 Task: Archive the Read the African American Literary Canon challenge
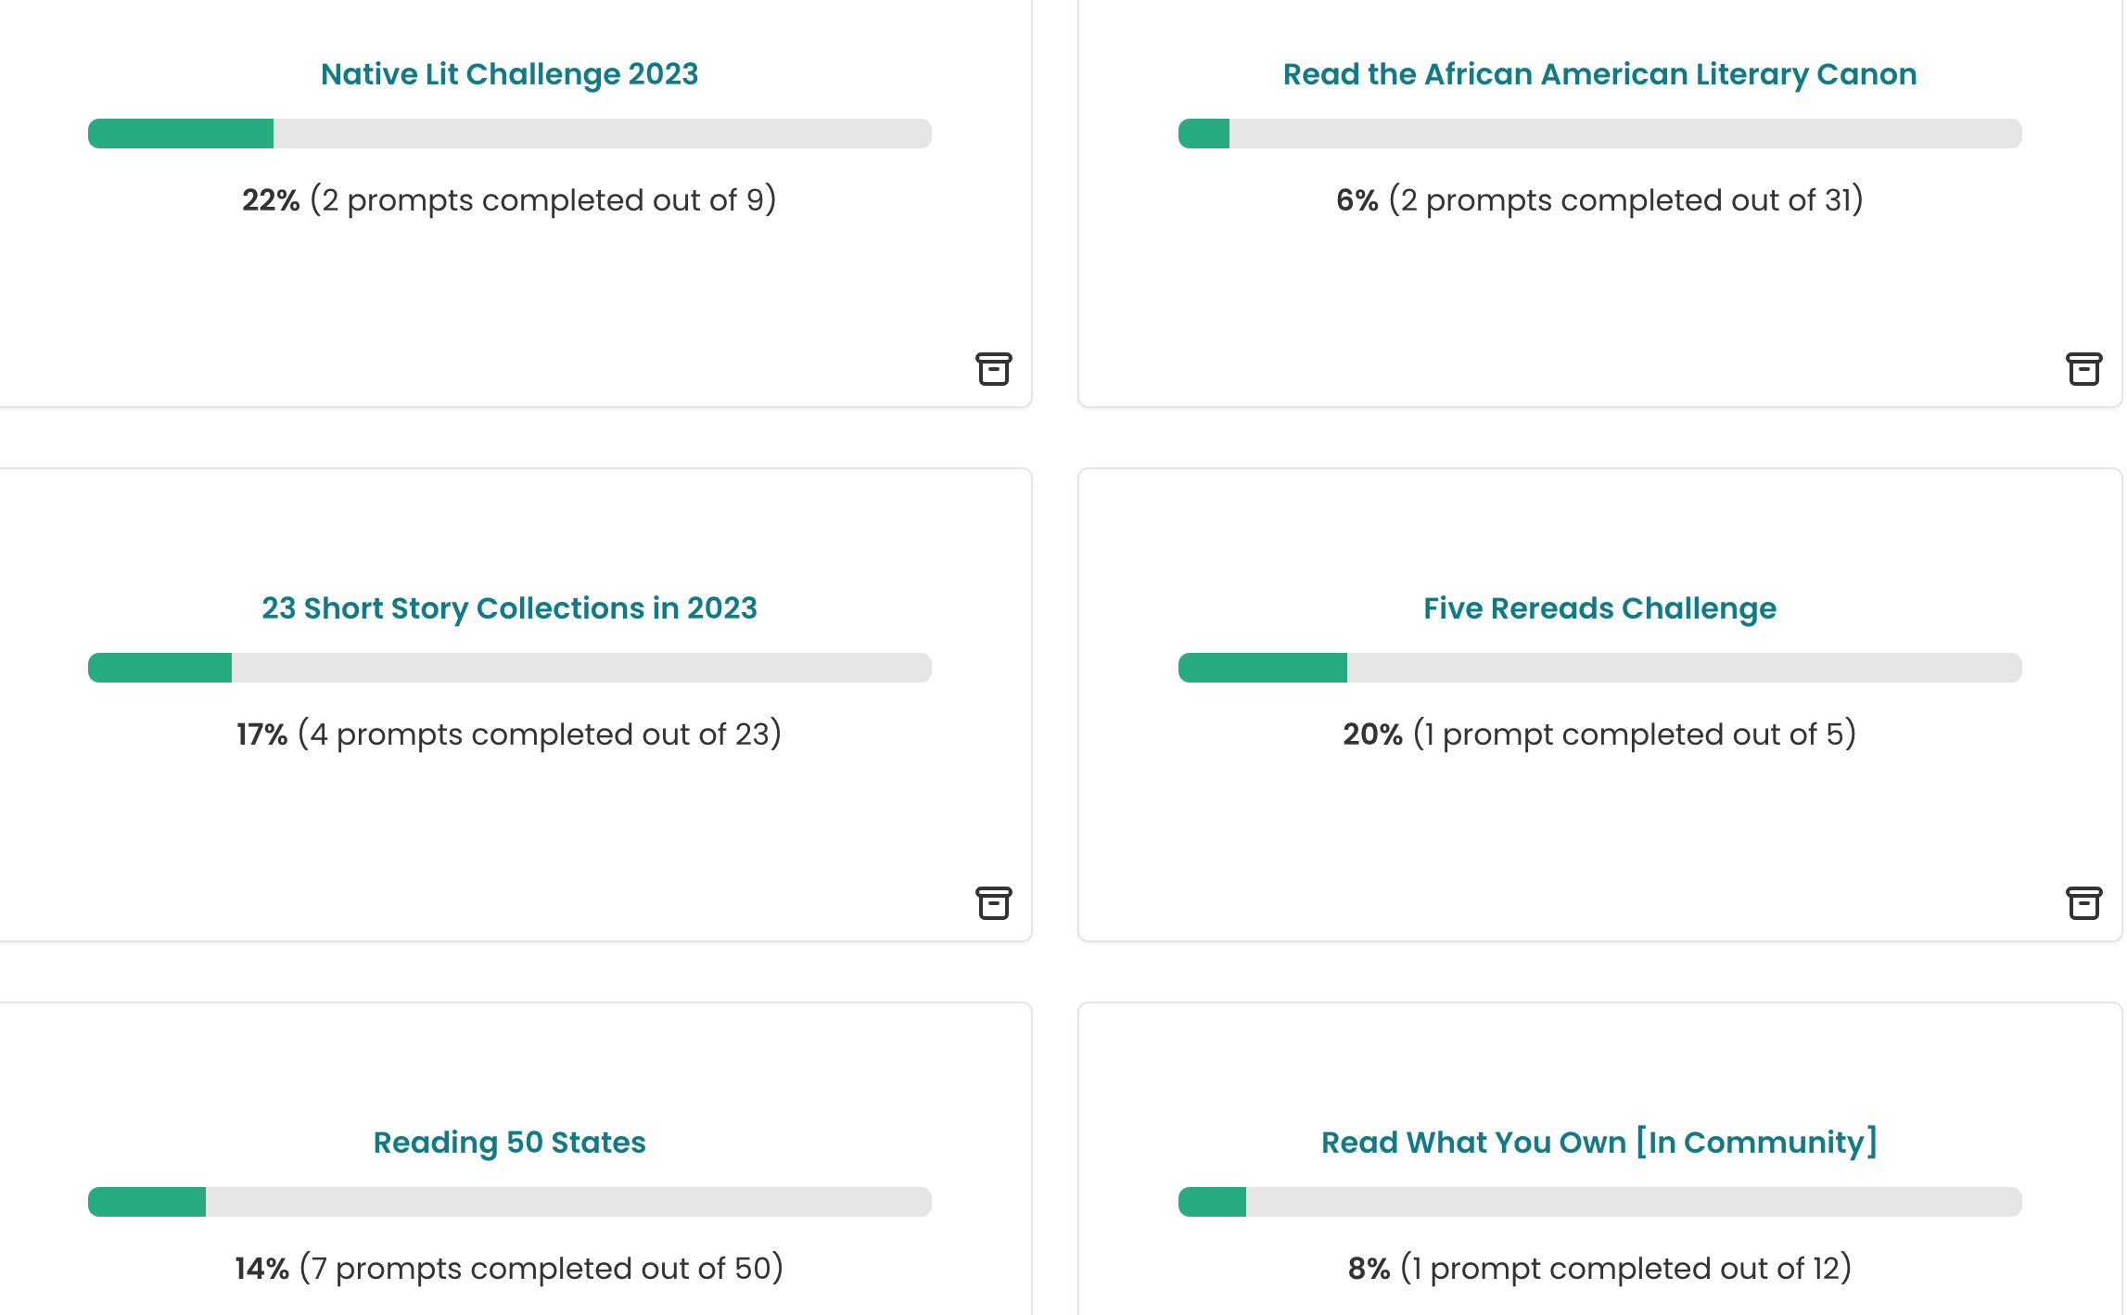point(2084,370)
